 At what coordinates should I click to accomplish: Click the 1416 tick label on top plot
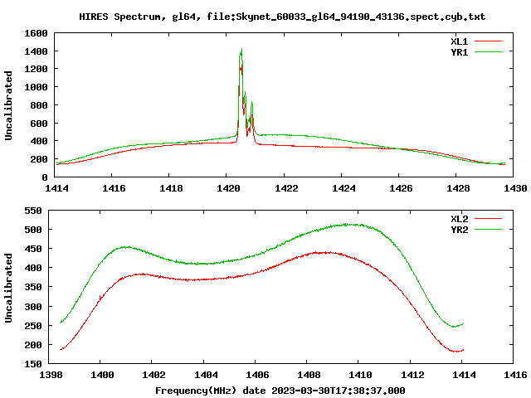tap(114, 188)
